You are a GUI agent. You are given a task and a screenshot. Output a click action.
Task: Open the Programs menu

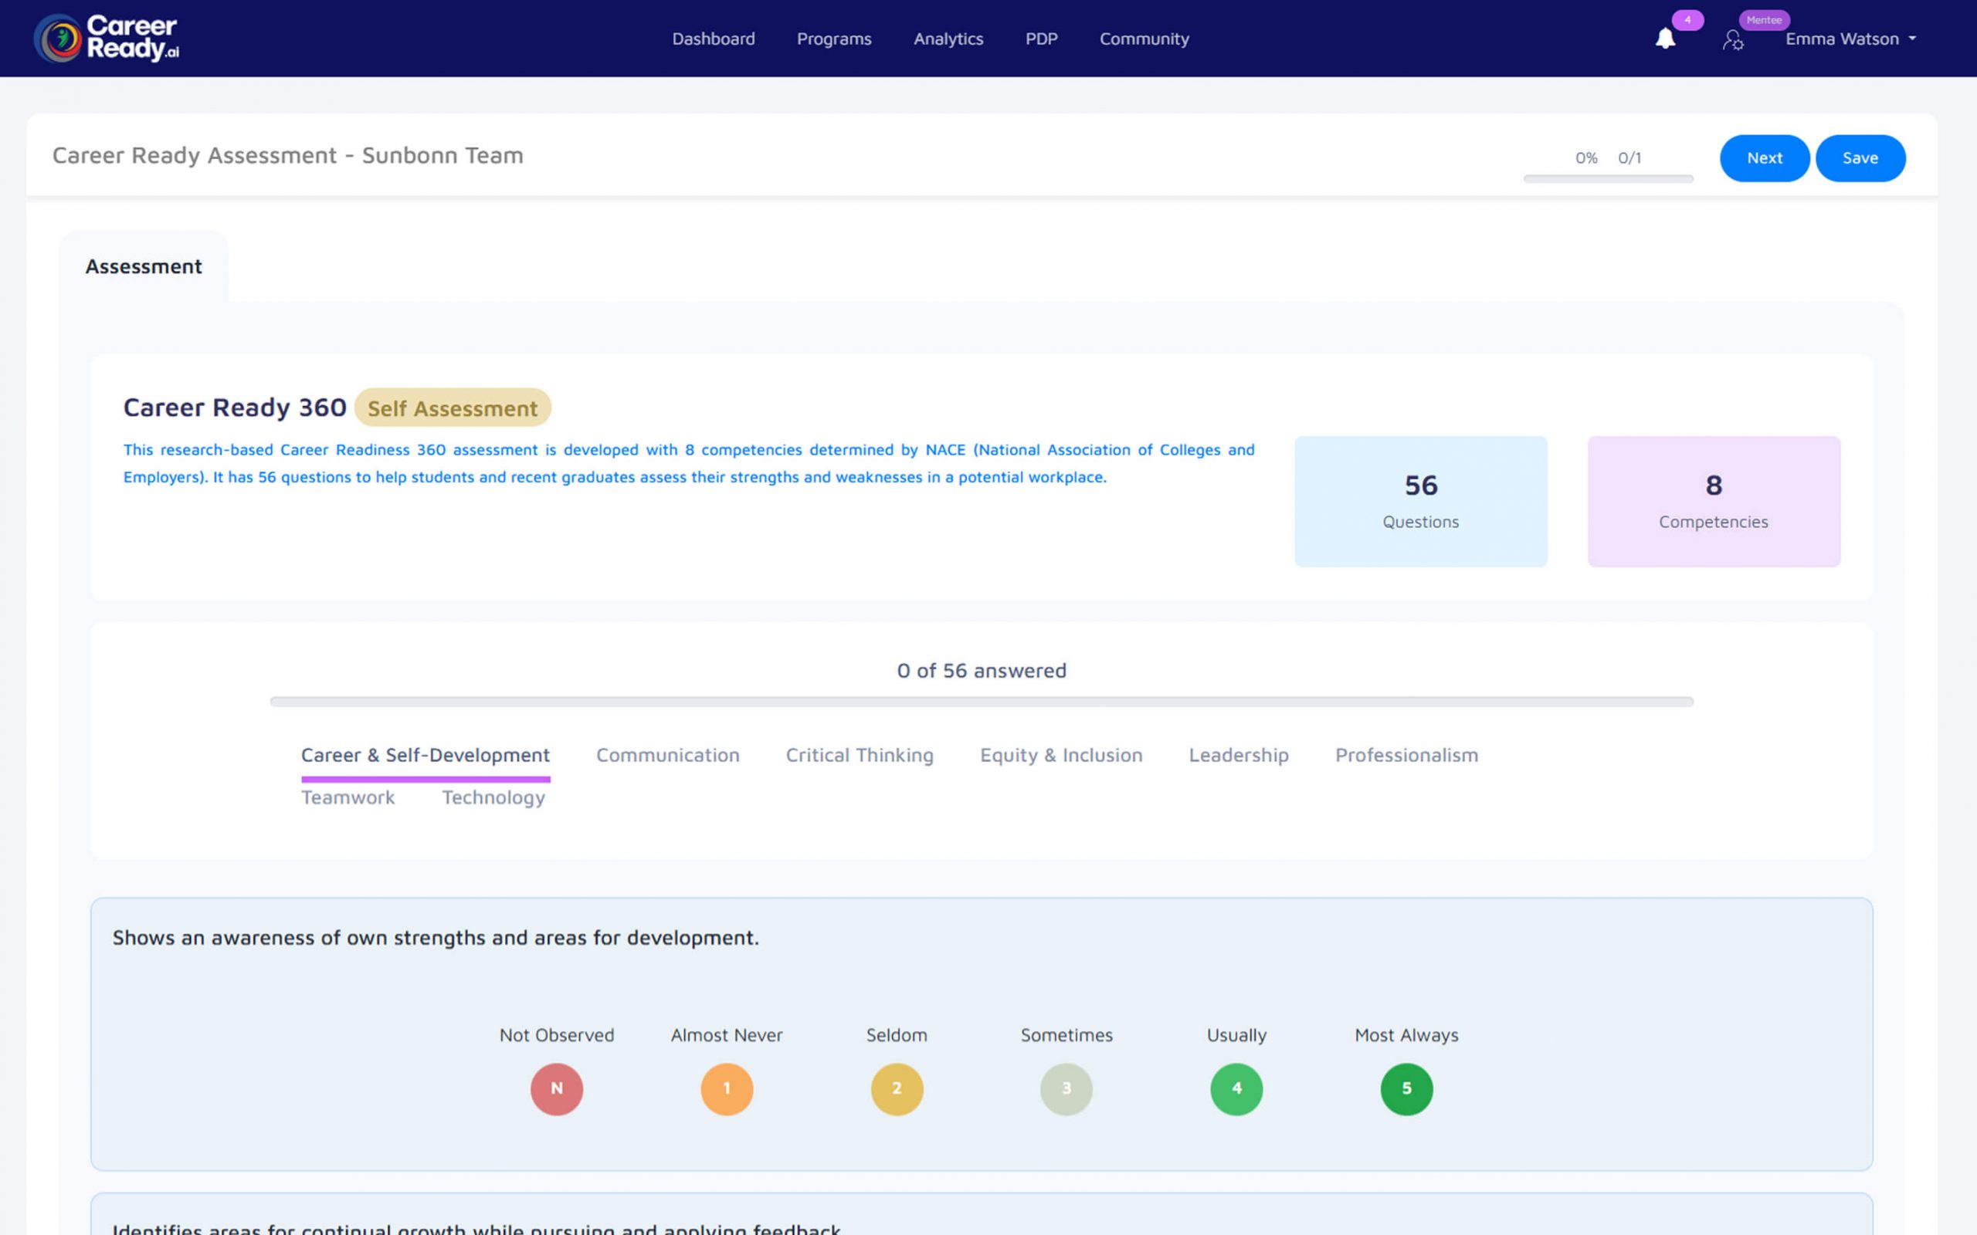point(833,39)
